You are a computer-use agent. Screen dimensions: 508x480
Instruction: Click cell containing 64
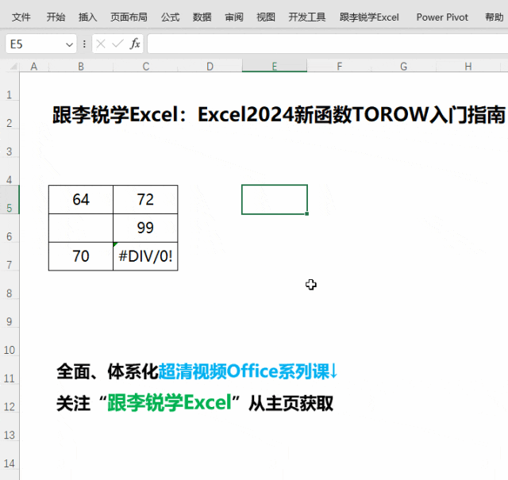tap(81, 199)
